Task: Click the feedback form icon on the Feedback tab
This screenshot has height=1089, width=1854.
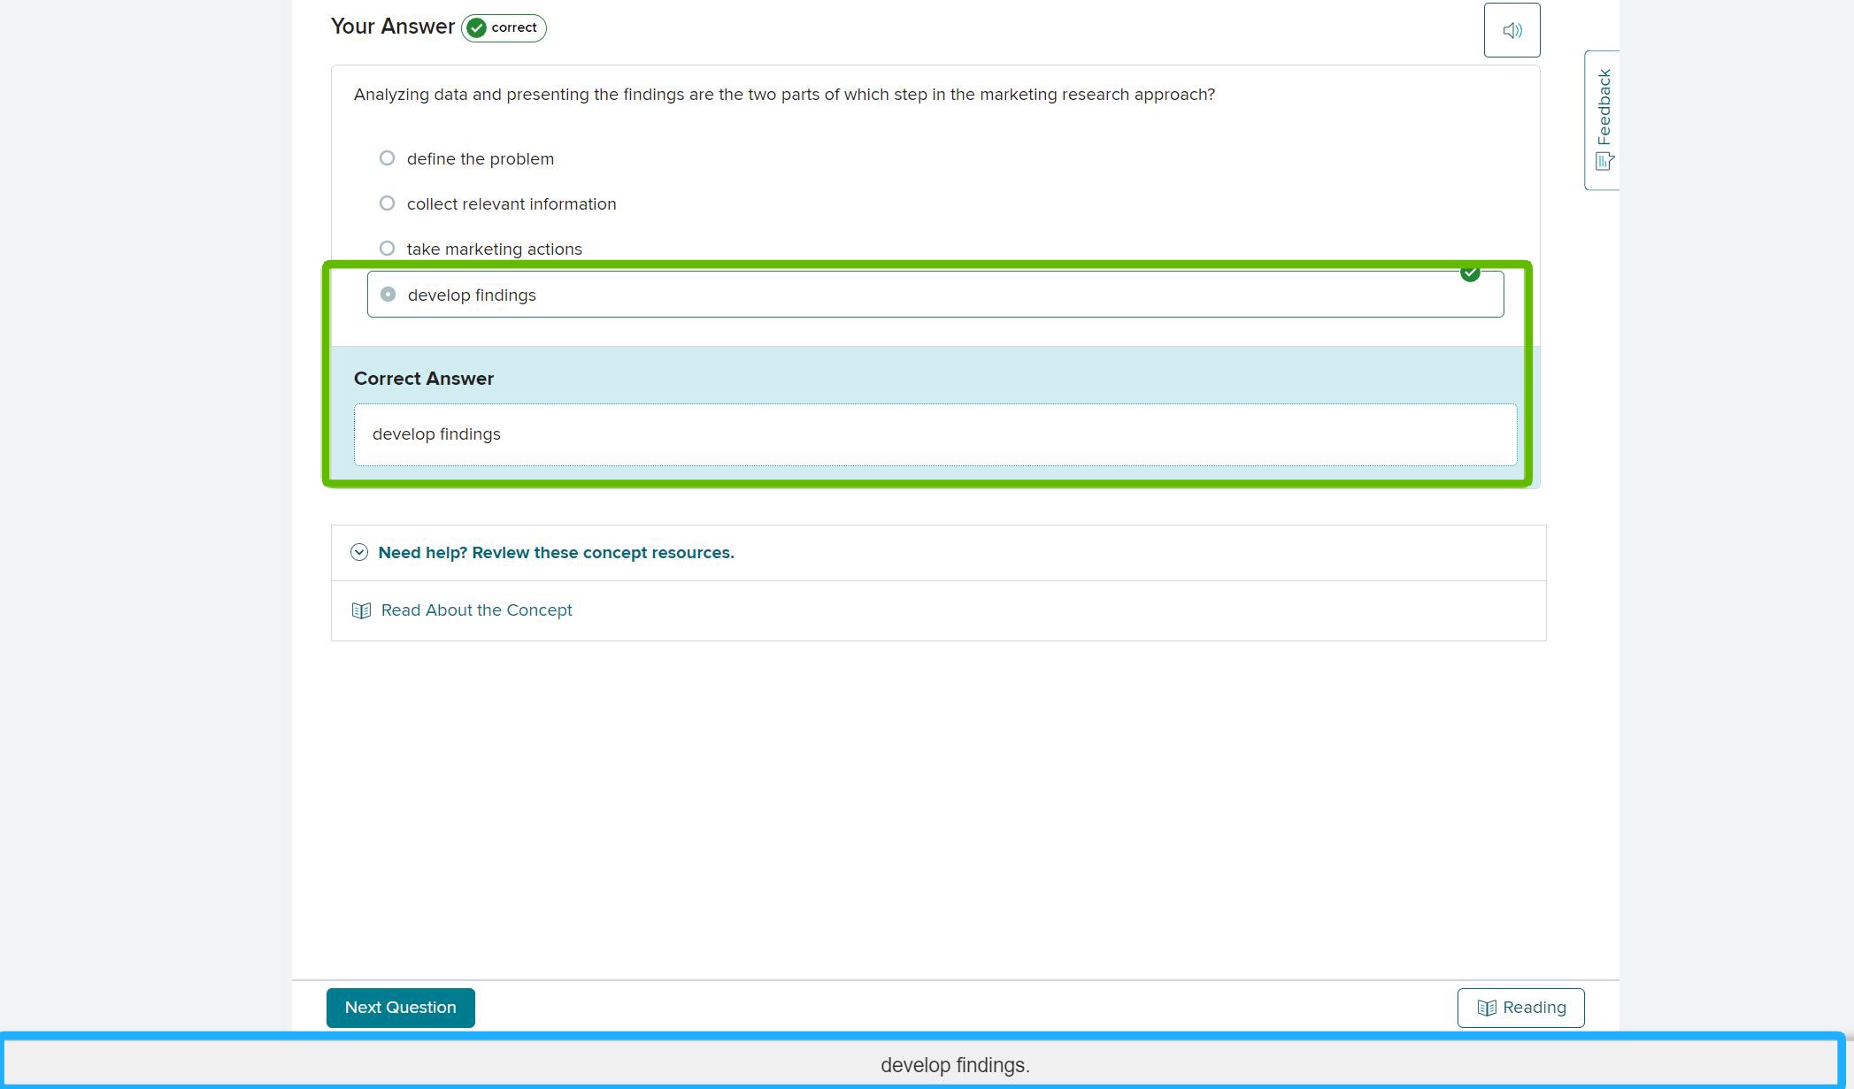Action: tap(1603, 161)
